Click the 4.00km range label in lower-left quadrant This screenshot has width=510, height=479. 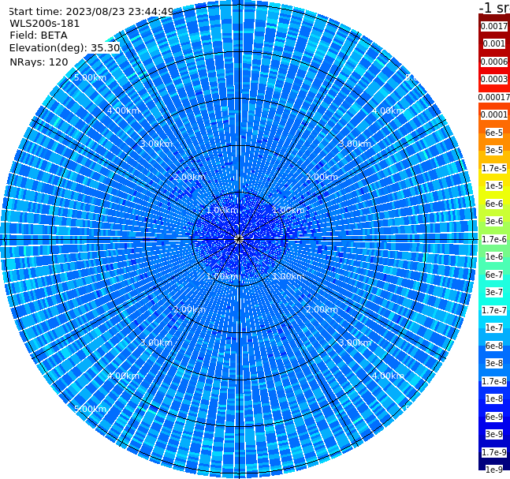pos(123,376)
